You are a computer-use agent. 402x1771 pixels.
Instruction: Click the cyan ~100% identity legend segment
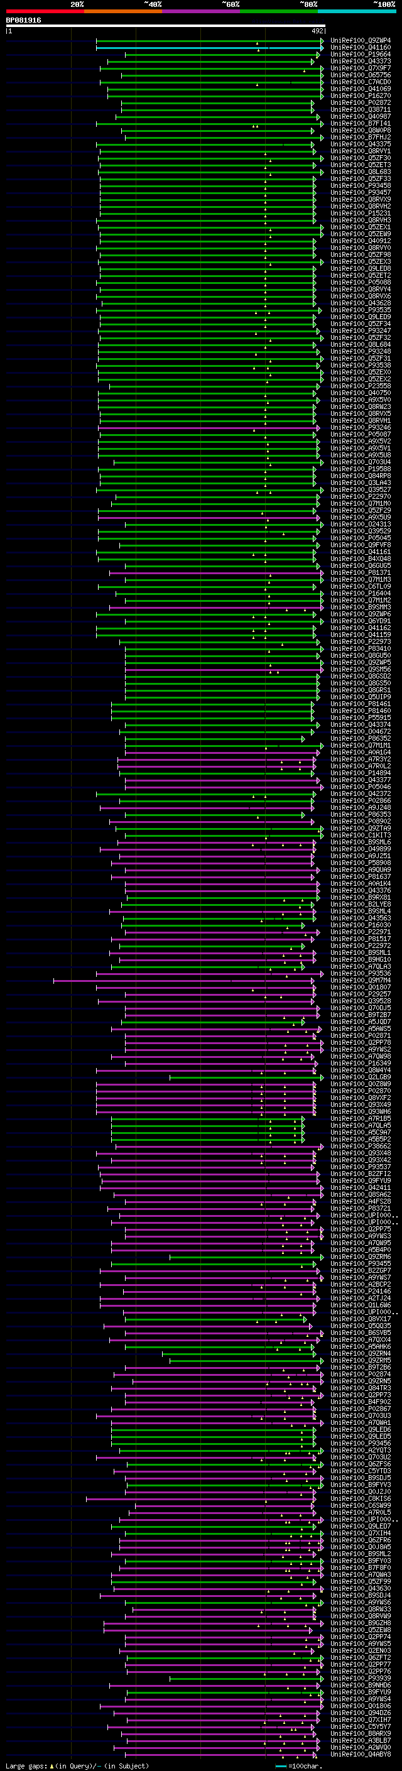coord(357,11)
